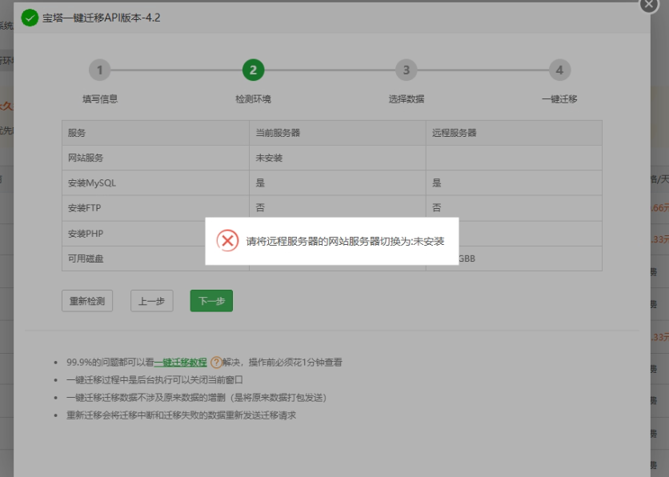Click the 安装MySQL row label
This screenshot has height=477, width=669.
[92, 183]
